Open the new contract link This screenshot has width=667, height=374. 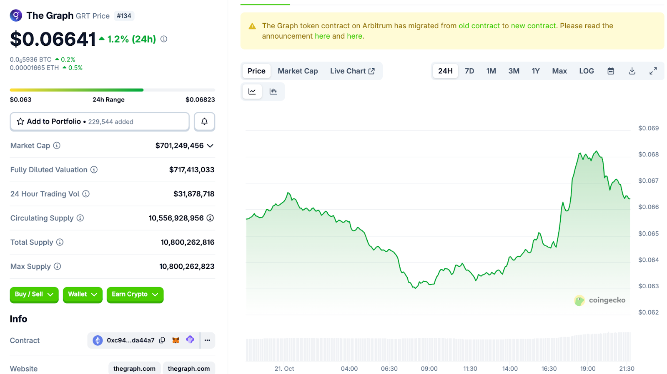(534, 26)
